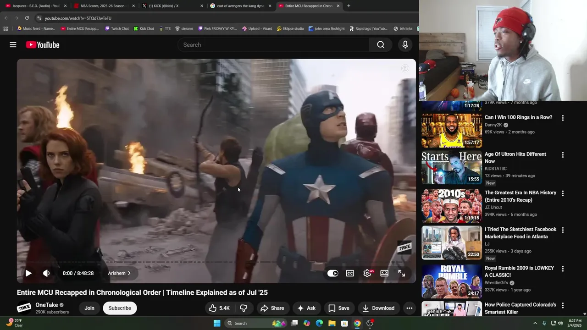Open options for Age Of Ultron video

(x=563, y=155)
